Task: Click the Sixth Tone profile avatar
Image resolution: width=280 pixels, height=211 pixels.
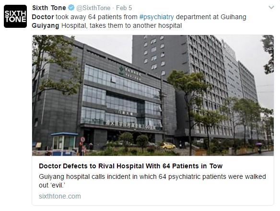Action: pyautogui.click(x=15, y=16)
